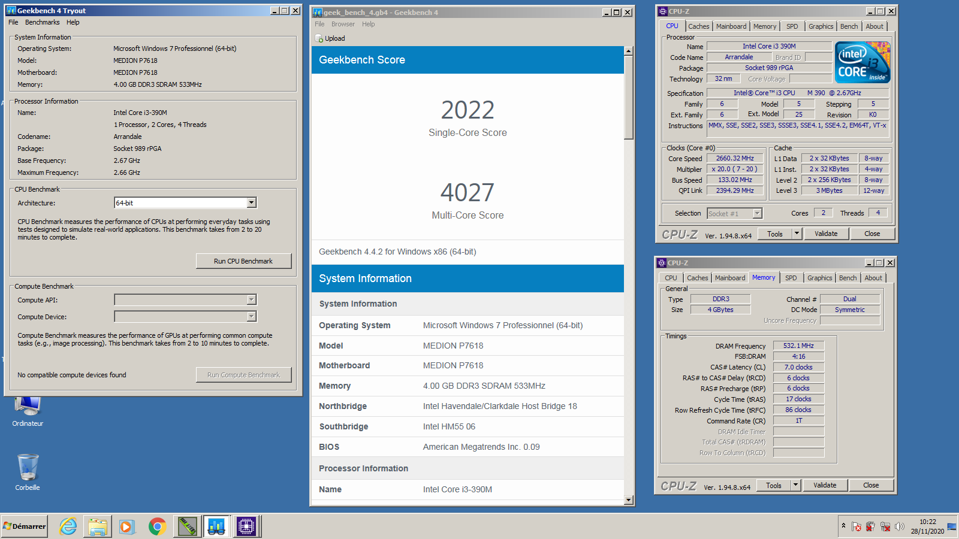The height and width of the screenshot is (539, 959).
Task: Open the Compute API dropdown
Action: point(252,299)
